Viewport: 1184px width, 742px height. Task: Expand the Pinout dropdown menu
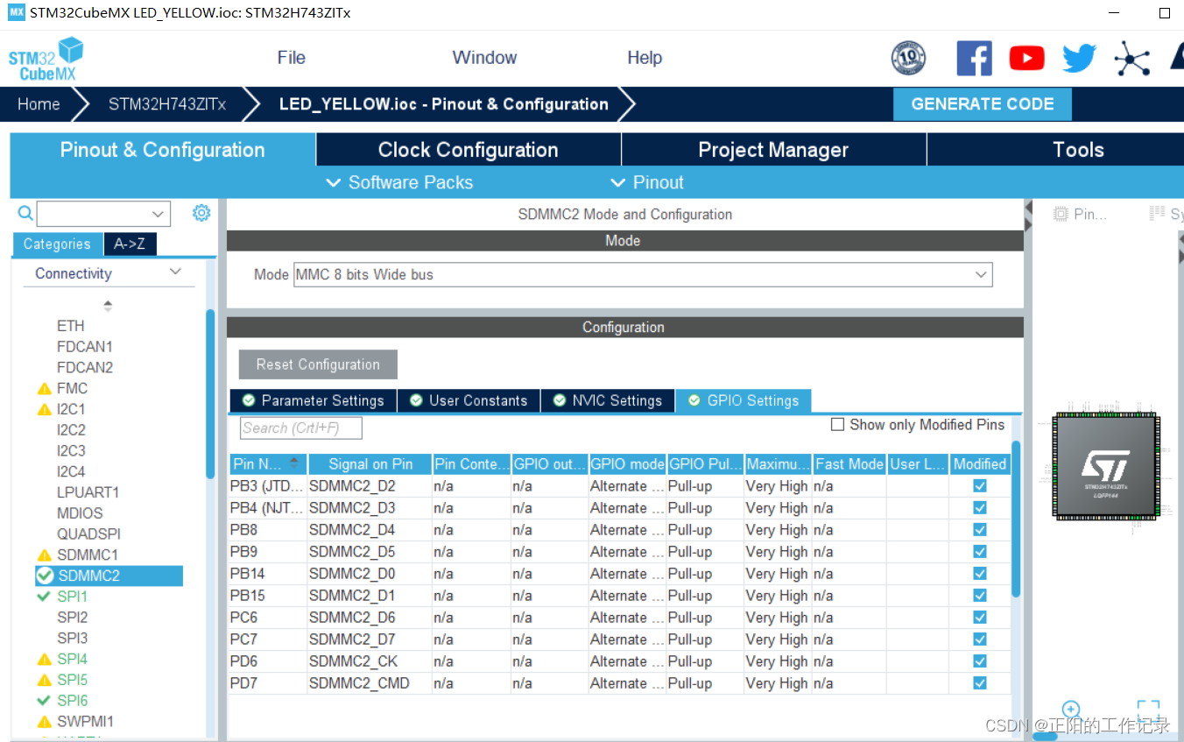pyautogui.click(x=647, y=182)
